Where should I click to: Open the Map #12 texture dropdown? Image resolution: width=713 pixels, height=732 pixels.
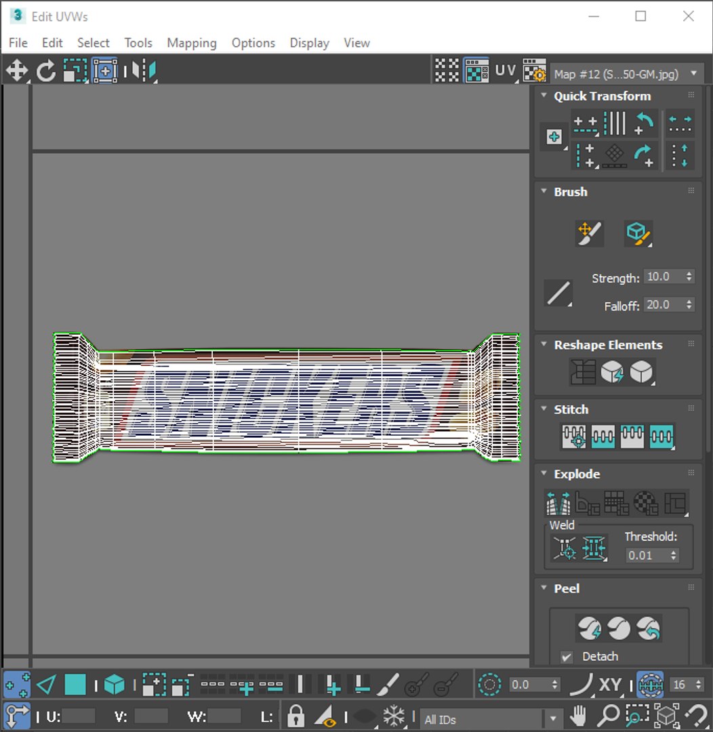coord(627,75)
